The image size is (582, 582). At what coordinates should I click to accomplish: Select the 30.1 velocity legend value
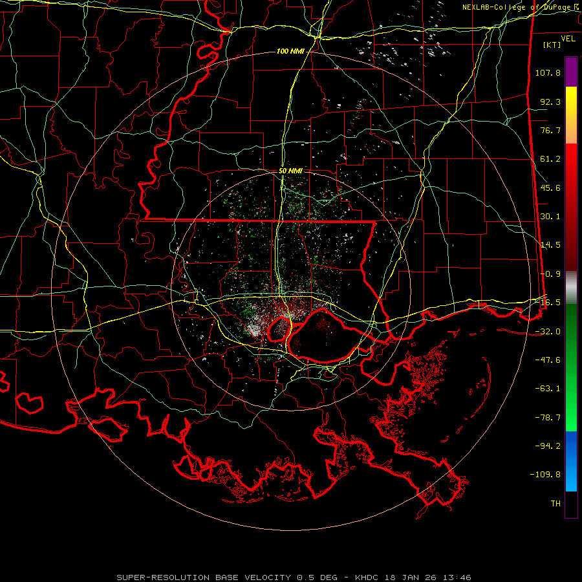point(550,217)
